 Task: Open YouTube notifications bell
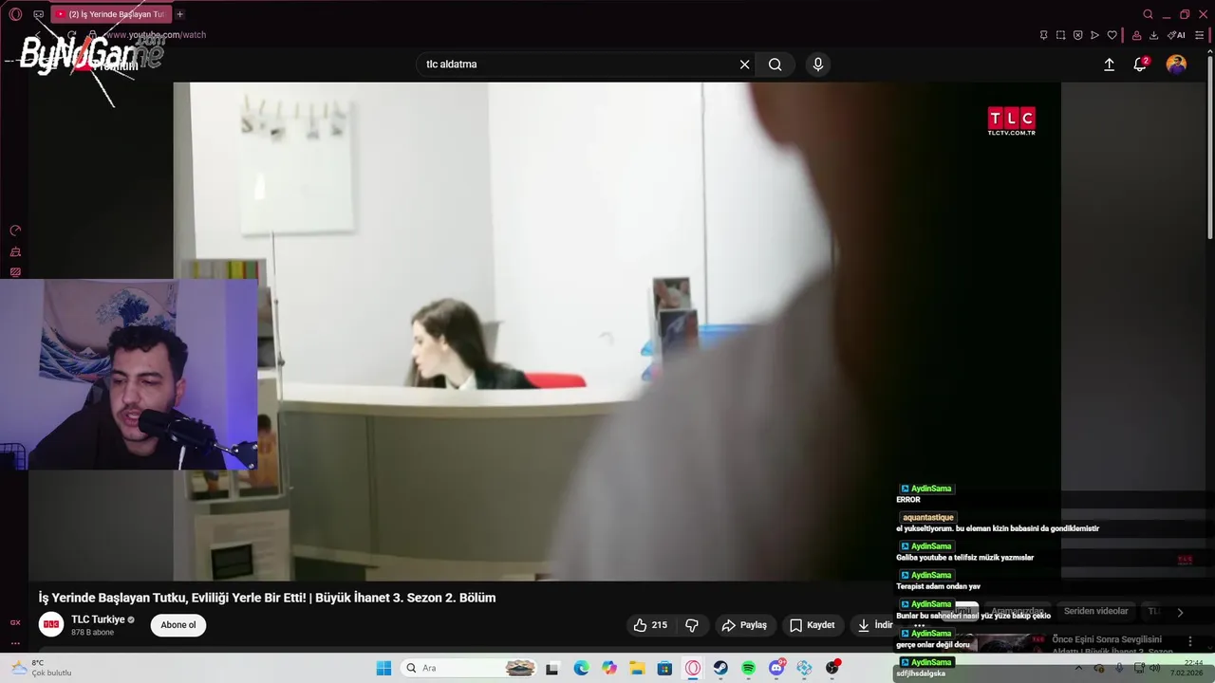[x=1140, y=65]
